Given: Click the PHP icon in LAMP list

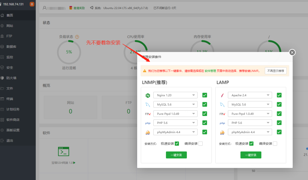Looking at the screenshot, I should 222,123.
